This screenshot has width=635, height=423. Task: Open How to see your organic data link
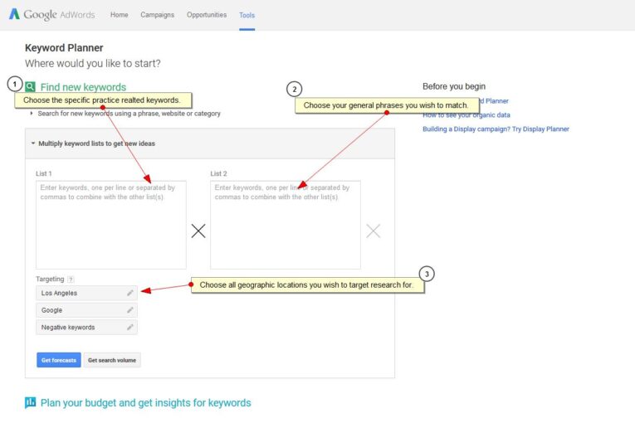point(466,115)
